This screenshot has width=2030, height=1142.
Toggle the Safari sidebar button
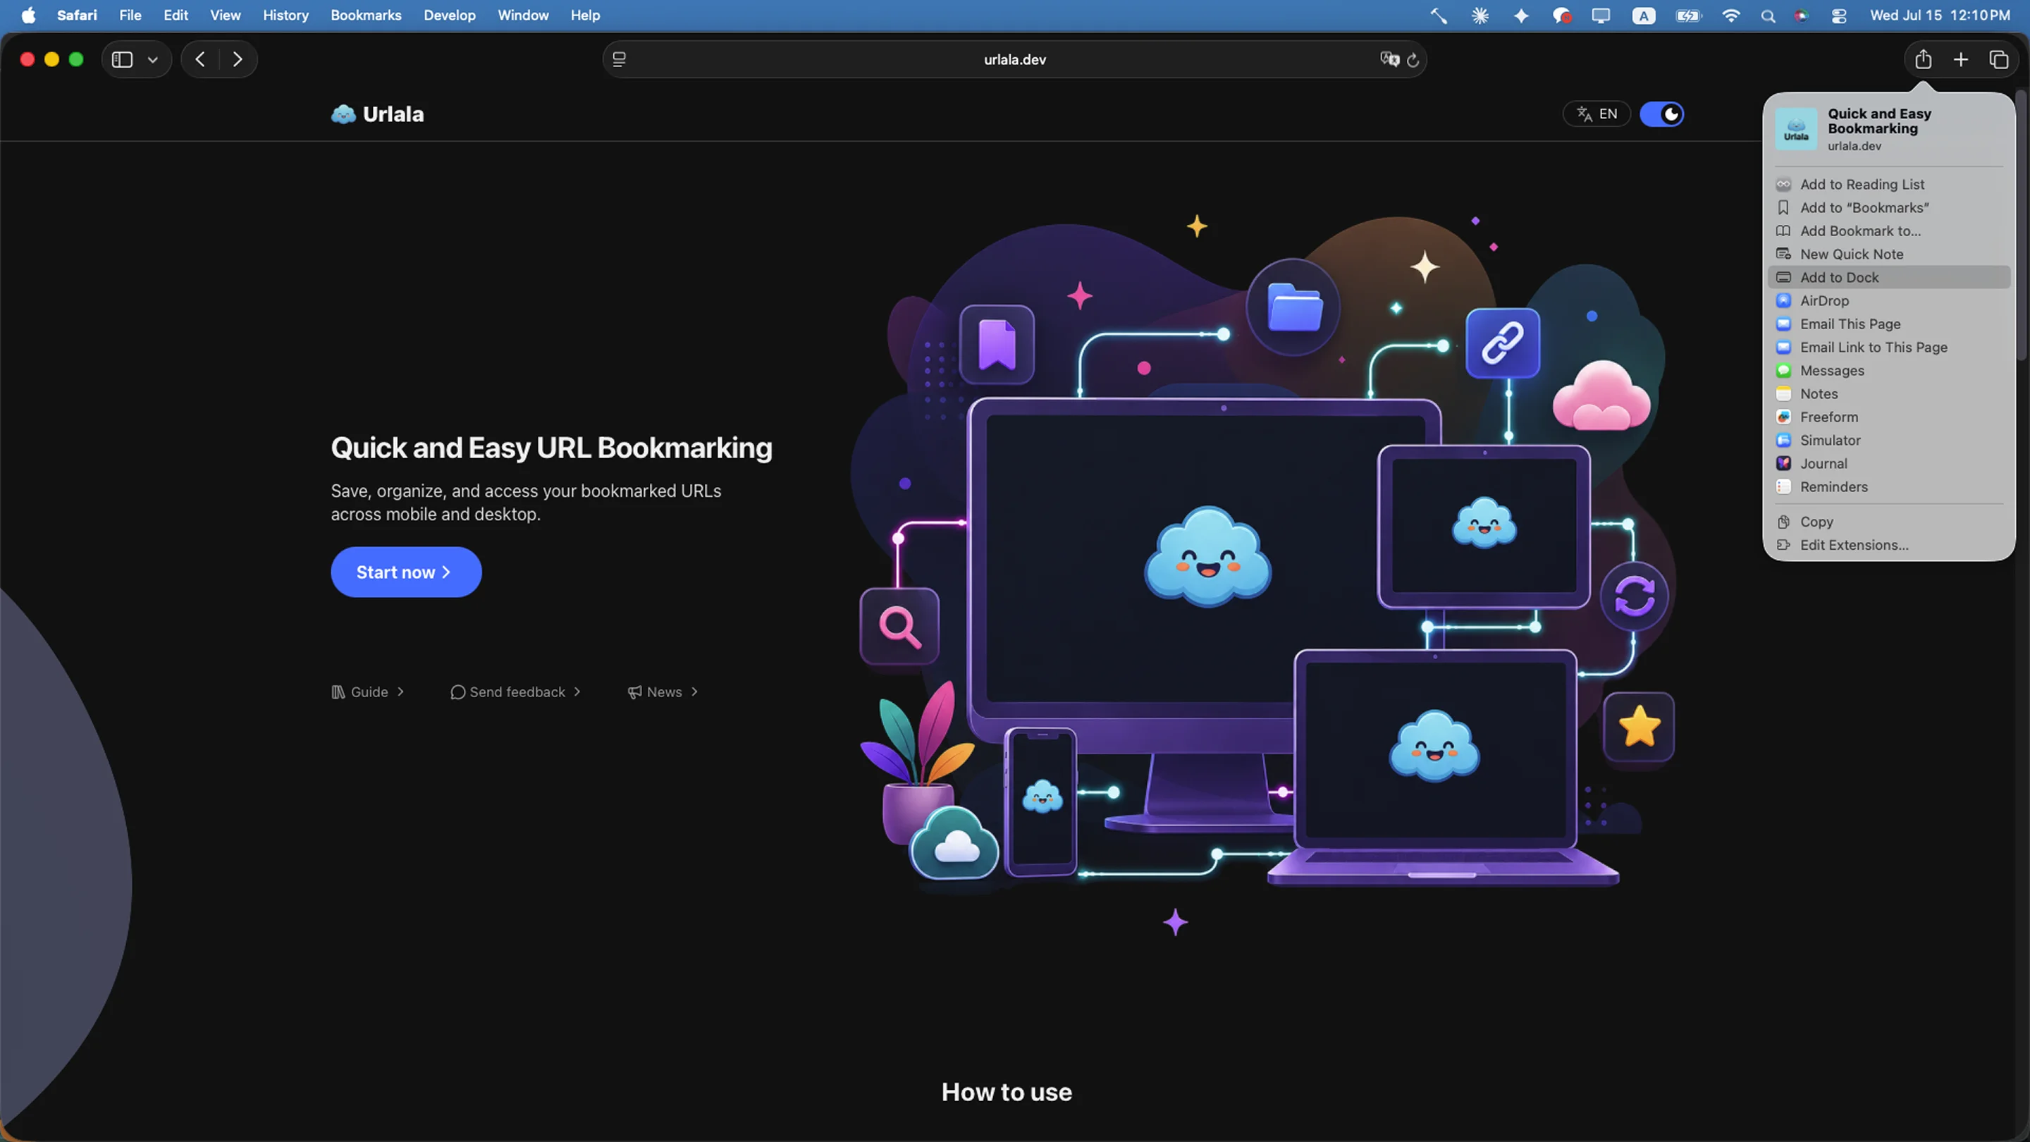point(122,59)
